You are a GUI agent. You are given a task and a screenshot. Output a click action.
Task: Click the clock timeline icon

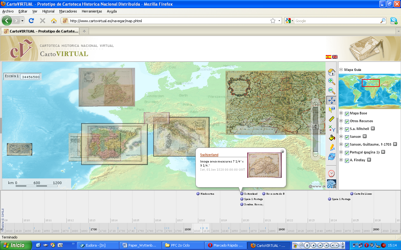coord(331,173)
